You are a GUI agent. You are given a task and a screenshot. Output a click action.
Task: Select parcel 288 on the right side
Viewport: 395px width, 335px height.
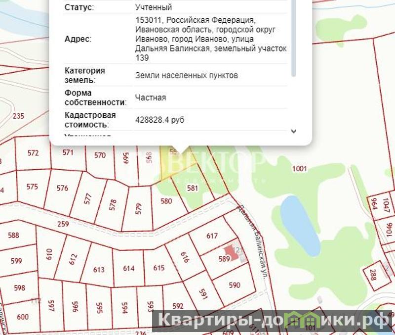(x=373, y=276)
